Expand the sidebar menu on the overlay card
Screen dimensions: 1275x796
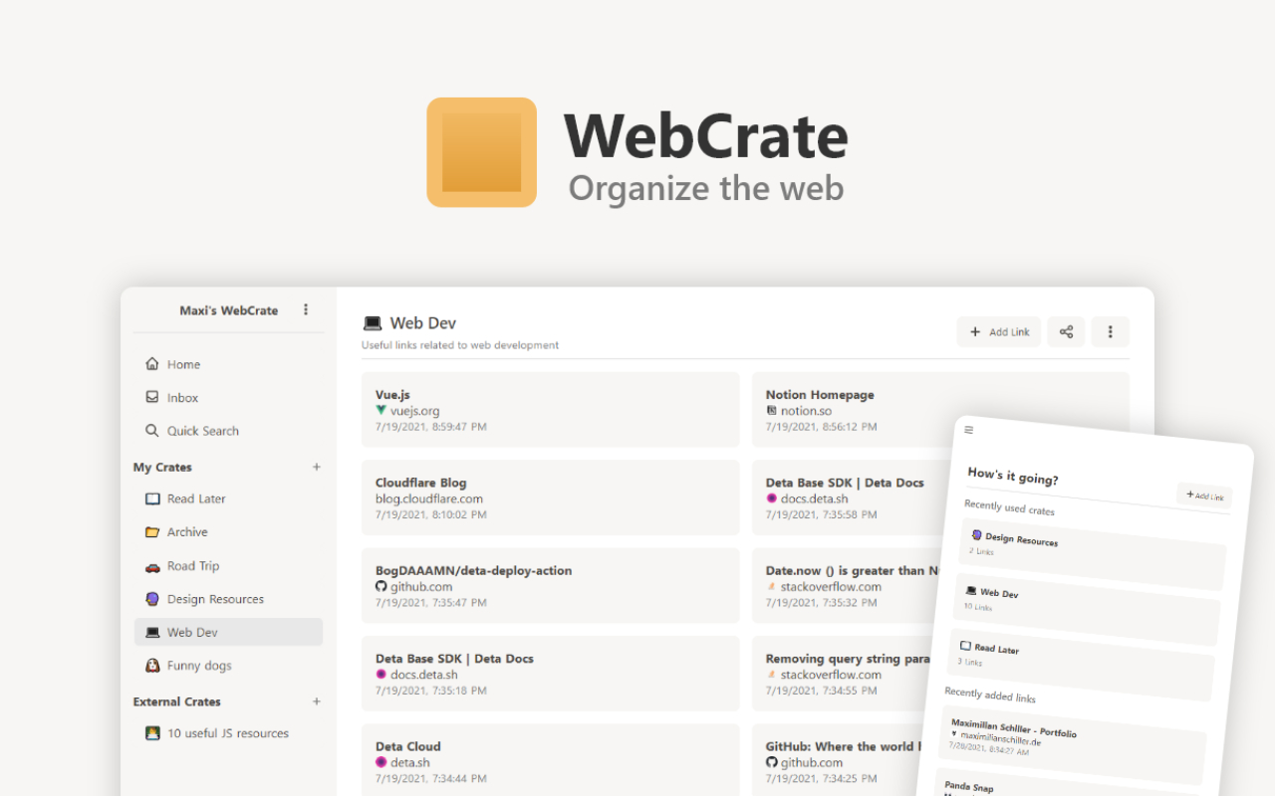(x=968, y=429)
